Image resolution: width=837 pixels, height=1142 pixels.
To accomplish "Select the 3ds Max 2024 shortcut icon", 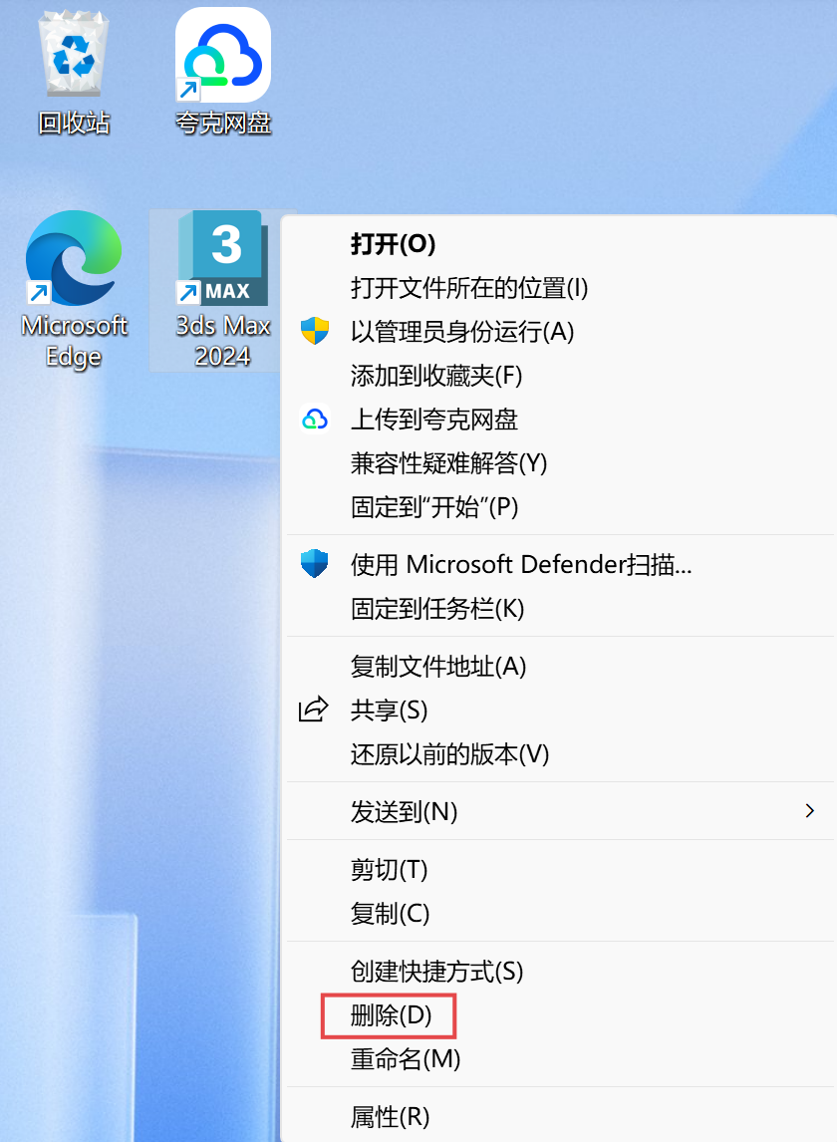I will pyautogui.click(x=223, y=290).
